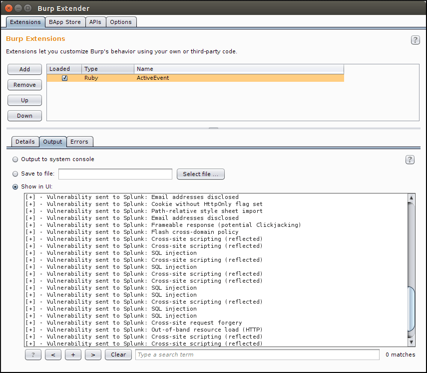Viewport: 427px width, 373px height.
Task: Open the BApp Store tab
Action: 65,22
